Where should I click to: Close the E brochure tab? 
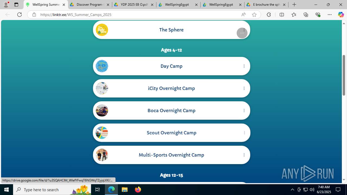pyautogui.click(x=284, y=5)
